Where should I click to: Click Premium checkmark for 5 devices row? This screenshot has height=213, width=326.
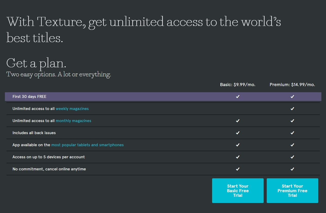[292, 157]
